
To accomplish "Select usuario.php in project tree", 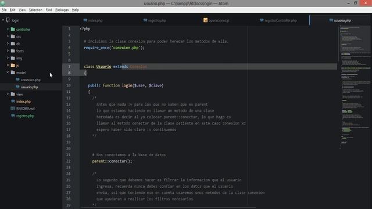I will (29, 87).
